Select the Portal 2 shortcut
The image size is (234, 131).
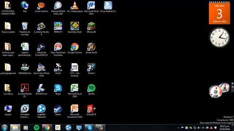click(91, 69)
